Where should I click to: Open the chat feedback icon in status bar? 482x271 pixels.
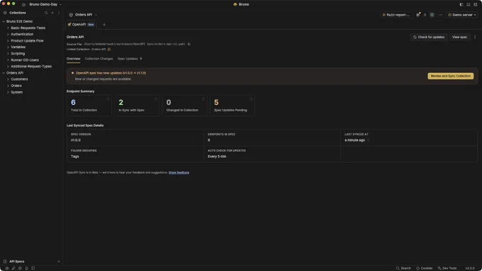33,268
